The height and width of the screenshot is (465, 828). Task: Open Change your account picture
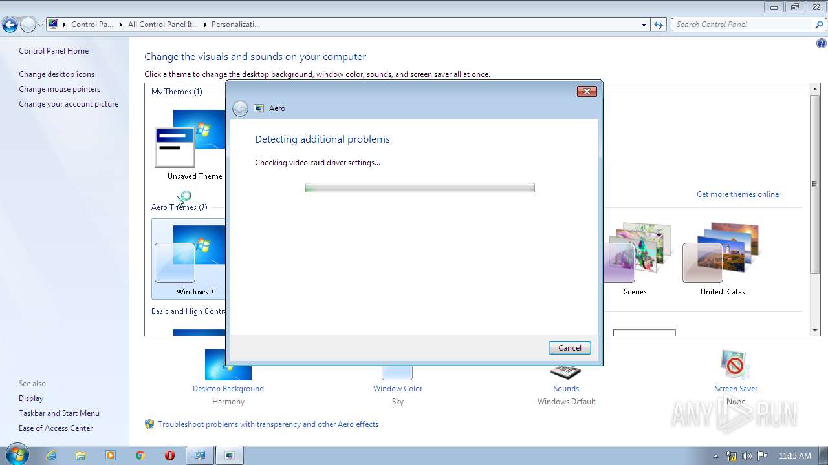(69, 104)
